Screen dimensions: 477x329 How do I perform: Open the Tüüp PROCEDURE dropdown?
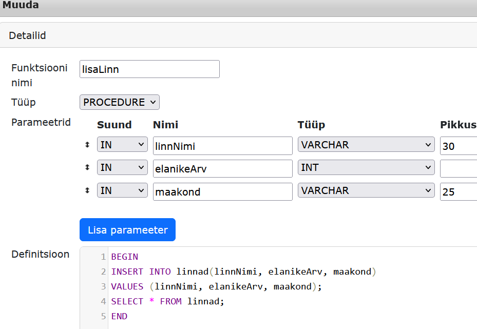(119, 102)
